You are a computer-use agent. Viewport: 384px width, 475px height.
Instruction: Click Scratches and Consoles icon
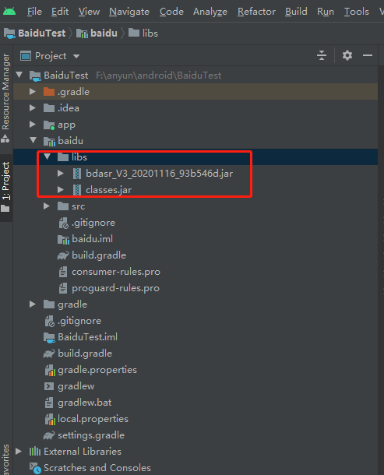[35, 468]
